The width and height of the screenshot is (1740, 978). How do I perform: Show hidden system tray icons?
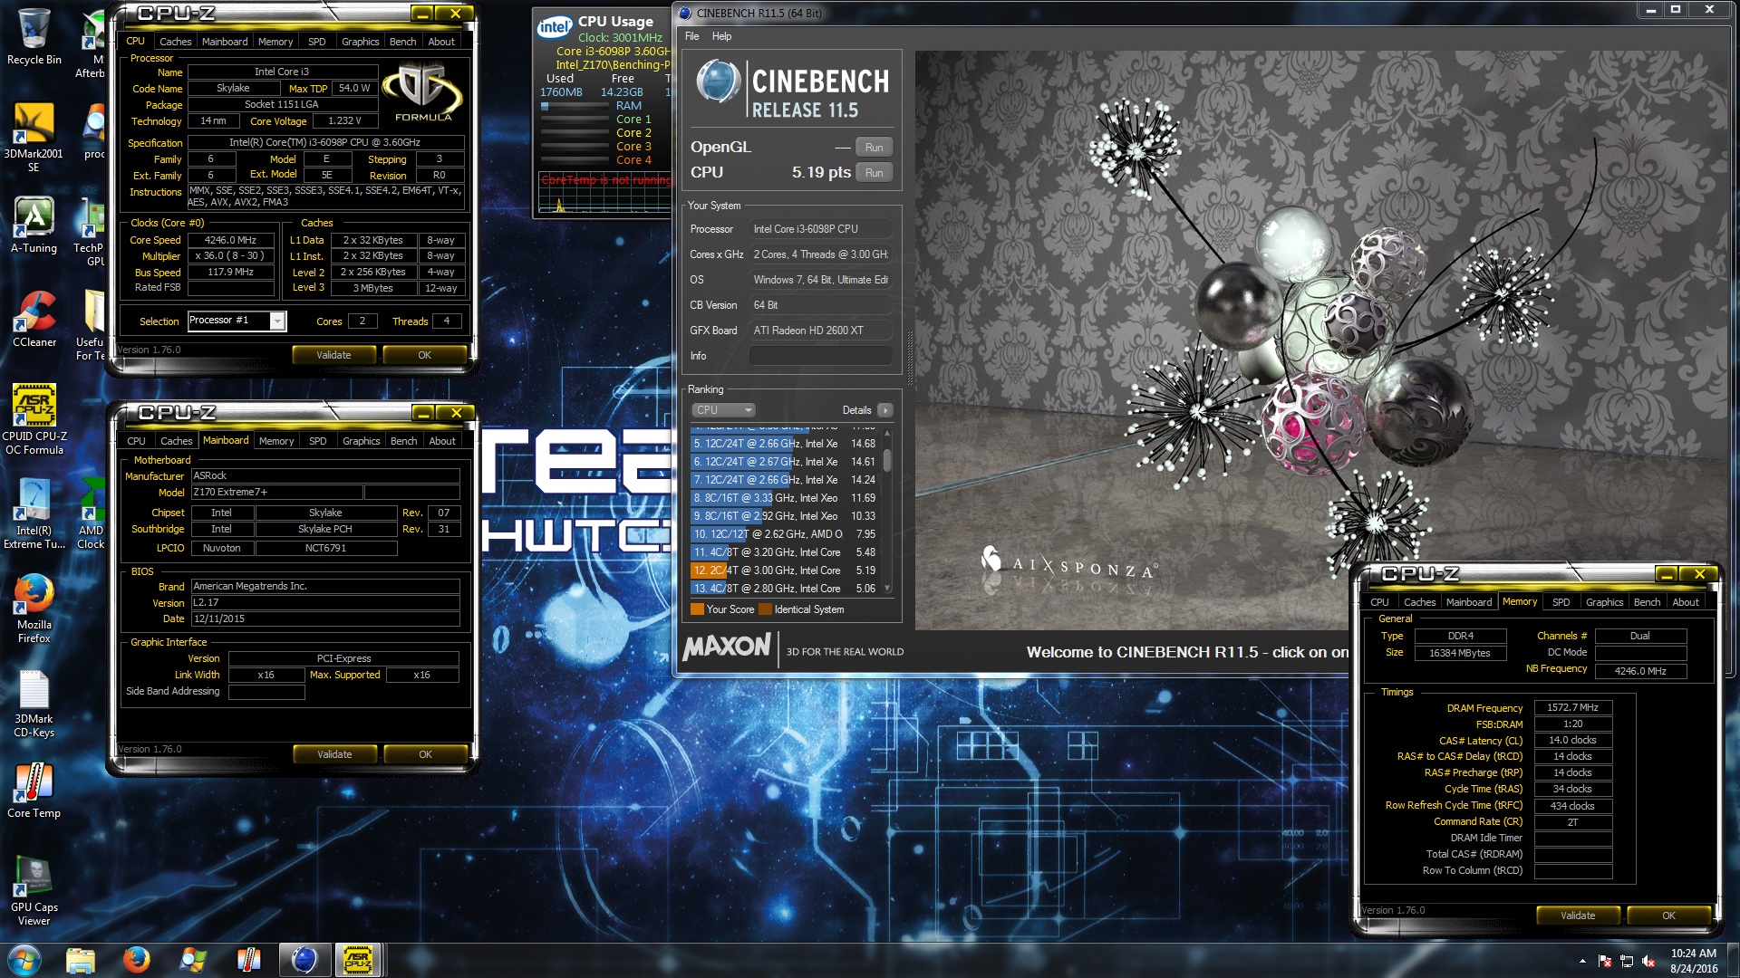coord(1582,961)
